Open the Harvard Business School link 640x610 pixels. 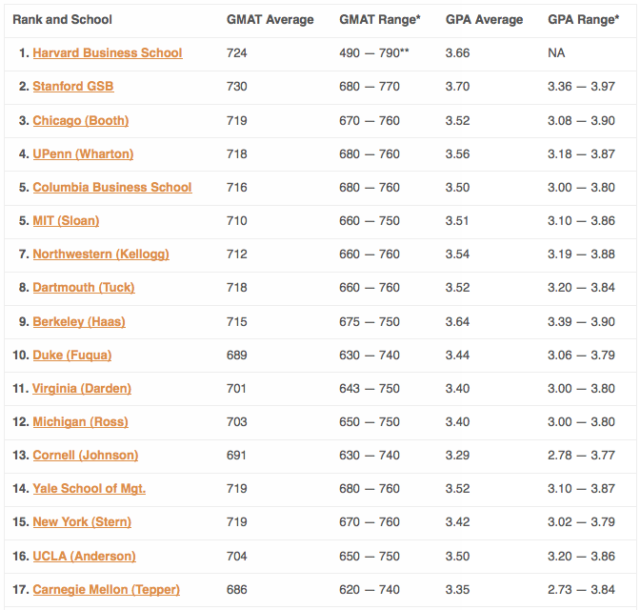[108, 53]
